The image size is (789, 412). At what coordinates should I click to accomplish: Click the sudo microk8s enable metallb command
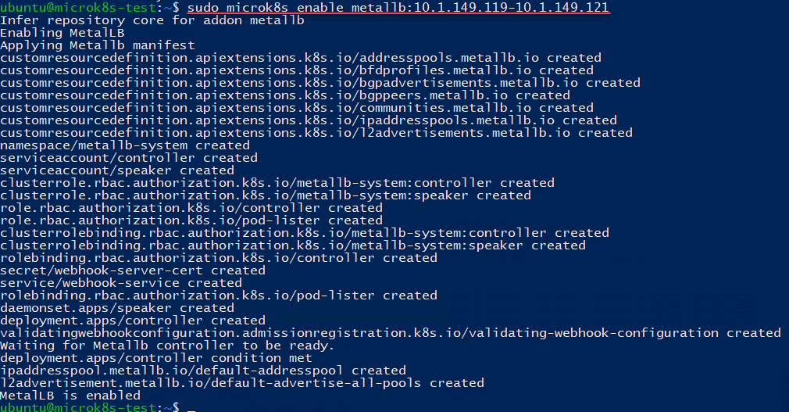tap(398, 7)
